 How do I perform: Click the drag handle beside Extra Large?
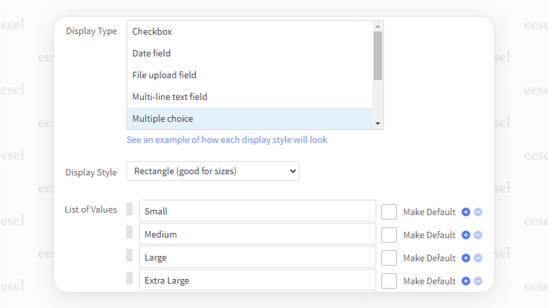pyautogui.click(x=129, y=279)
